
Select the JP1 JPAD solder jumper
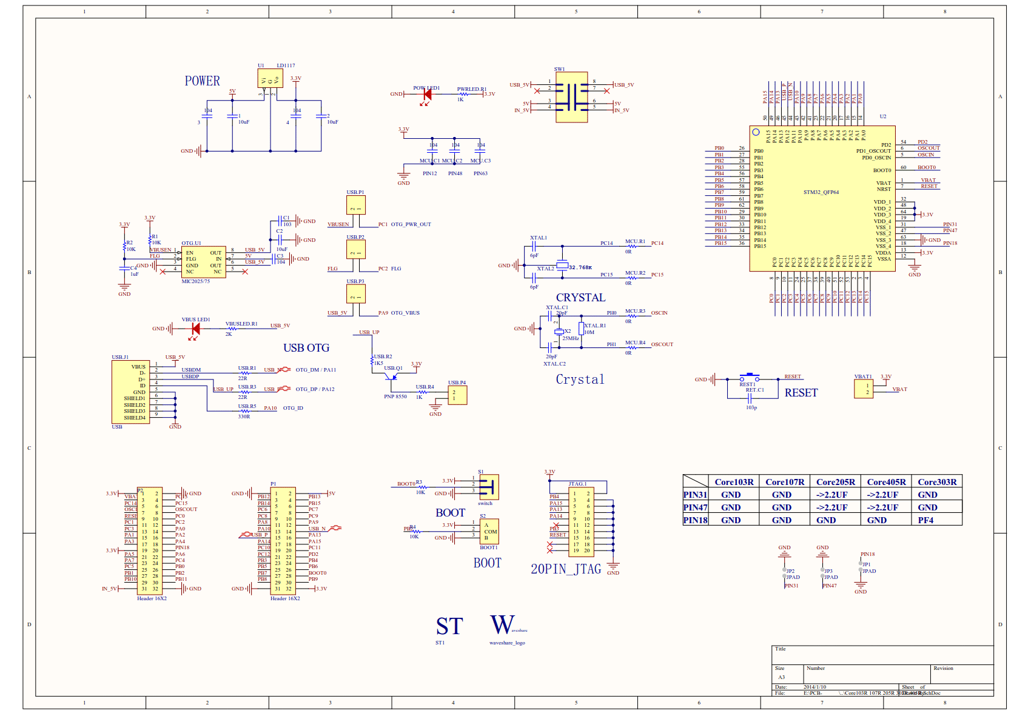tap(861, 566)
